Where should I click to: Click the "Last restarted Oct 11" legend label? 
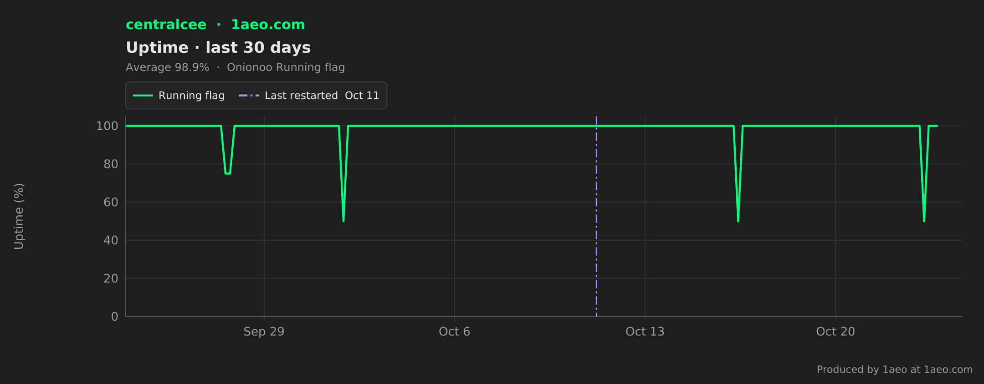click(322, 96)
